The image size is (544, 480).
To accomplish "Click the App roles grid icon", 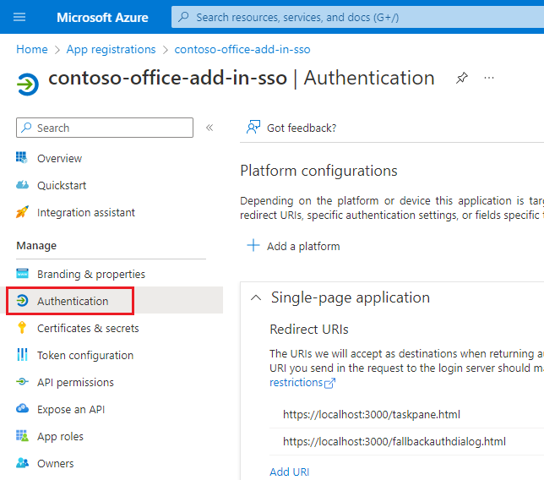I will click(22, 436).
